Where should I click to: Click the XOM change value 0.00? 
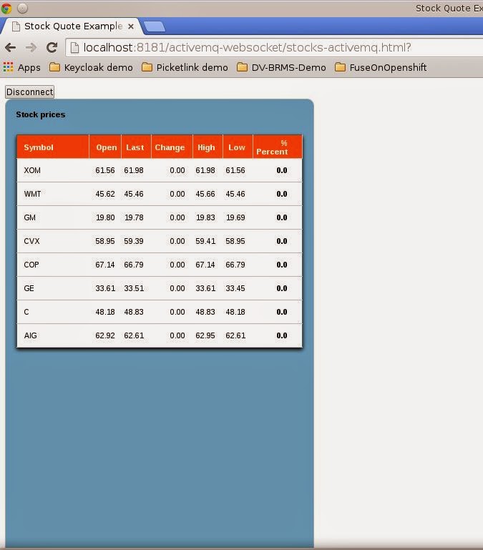click(177, 170)
